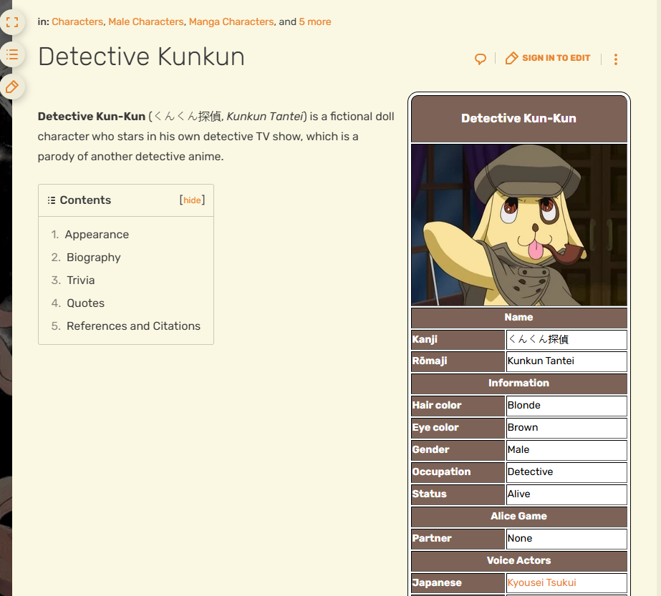Jump to the Trivia section
Image resolution: width=661 pixels, height=596 pixels.
click(80, 280)
